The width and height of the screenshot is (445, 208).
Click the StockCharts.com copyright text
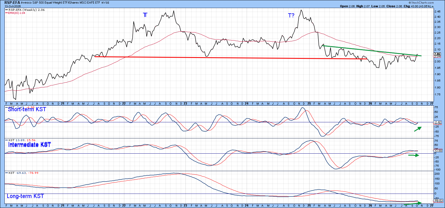click(x=421, y=2)
